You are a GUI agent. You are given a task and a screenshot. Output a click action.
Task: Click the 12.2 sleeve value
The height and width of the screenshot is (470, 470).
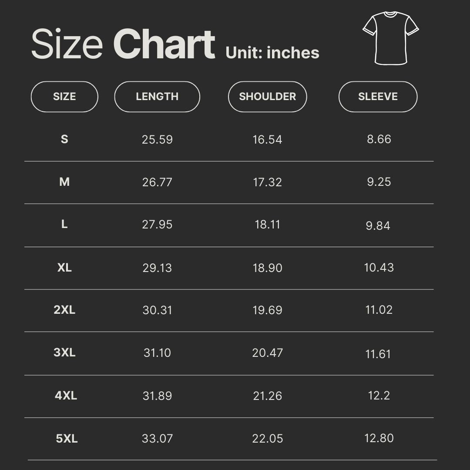click(x=379, y=396)
